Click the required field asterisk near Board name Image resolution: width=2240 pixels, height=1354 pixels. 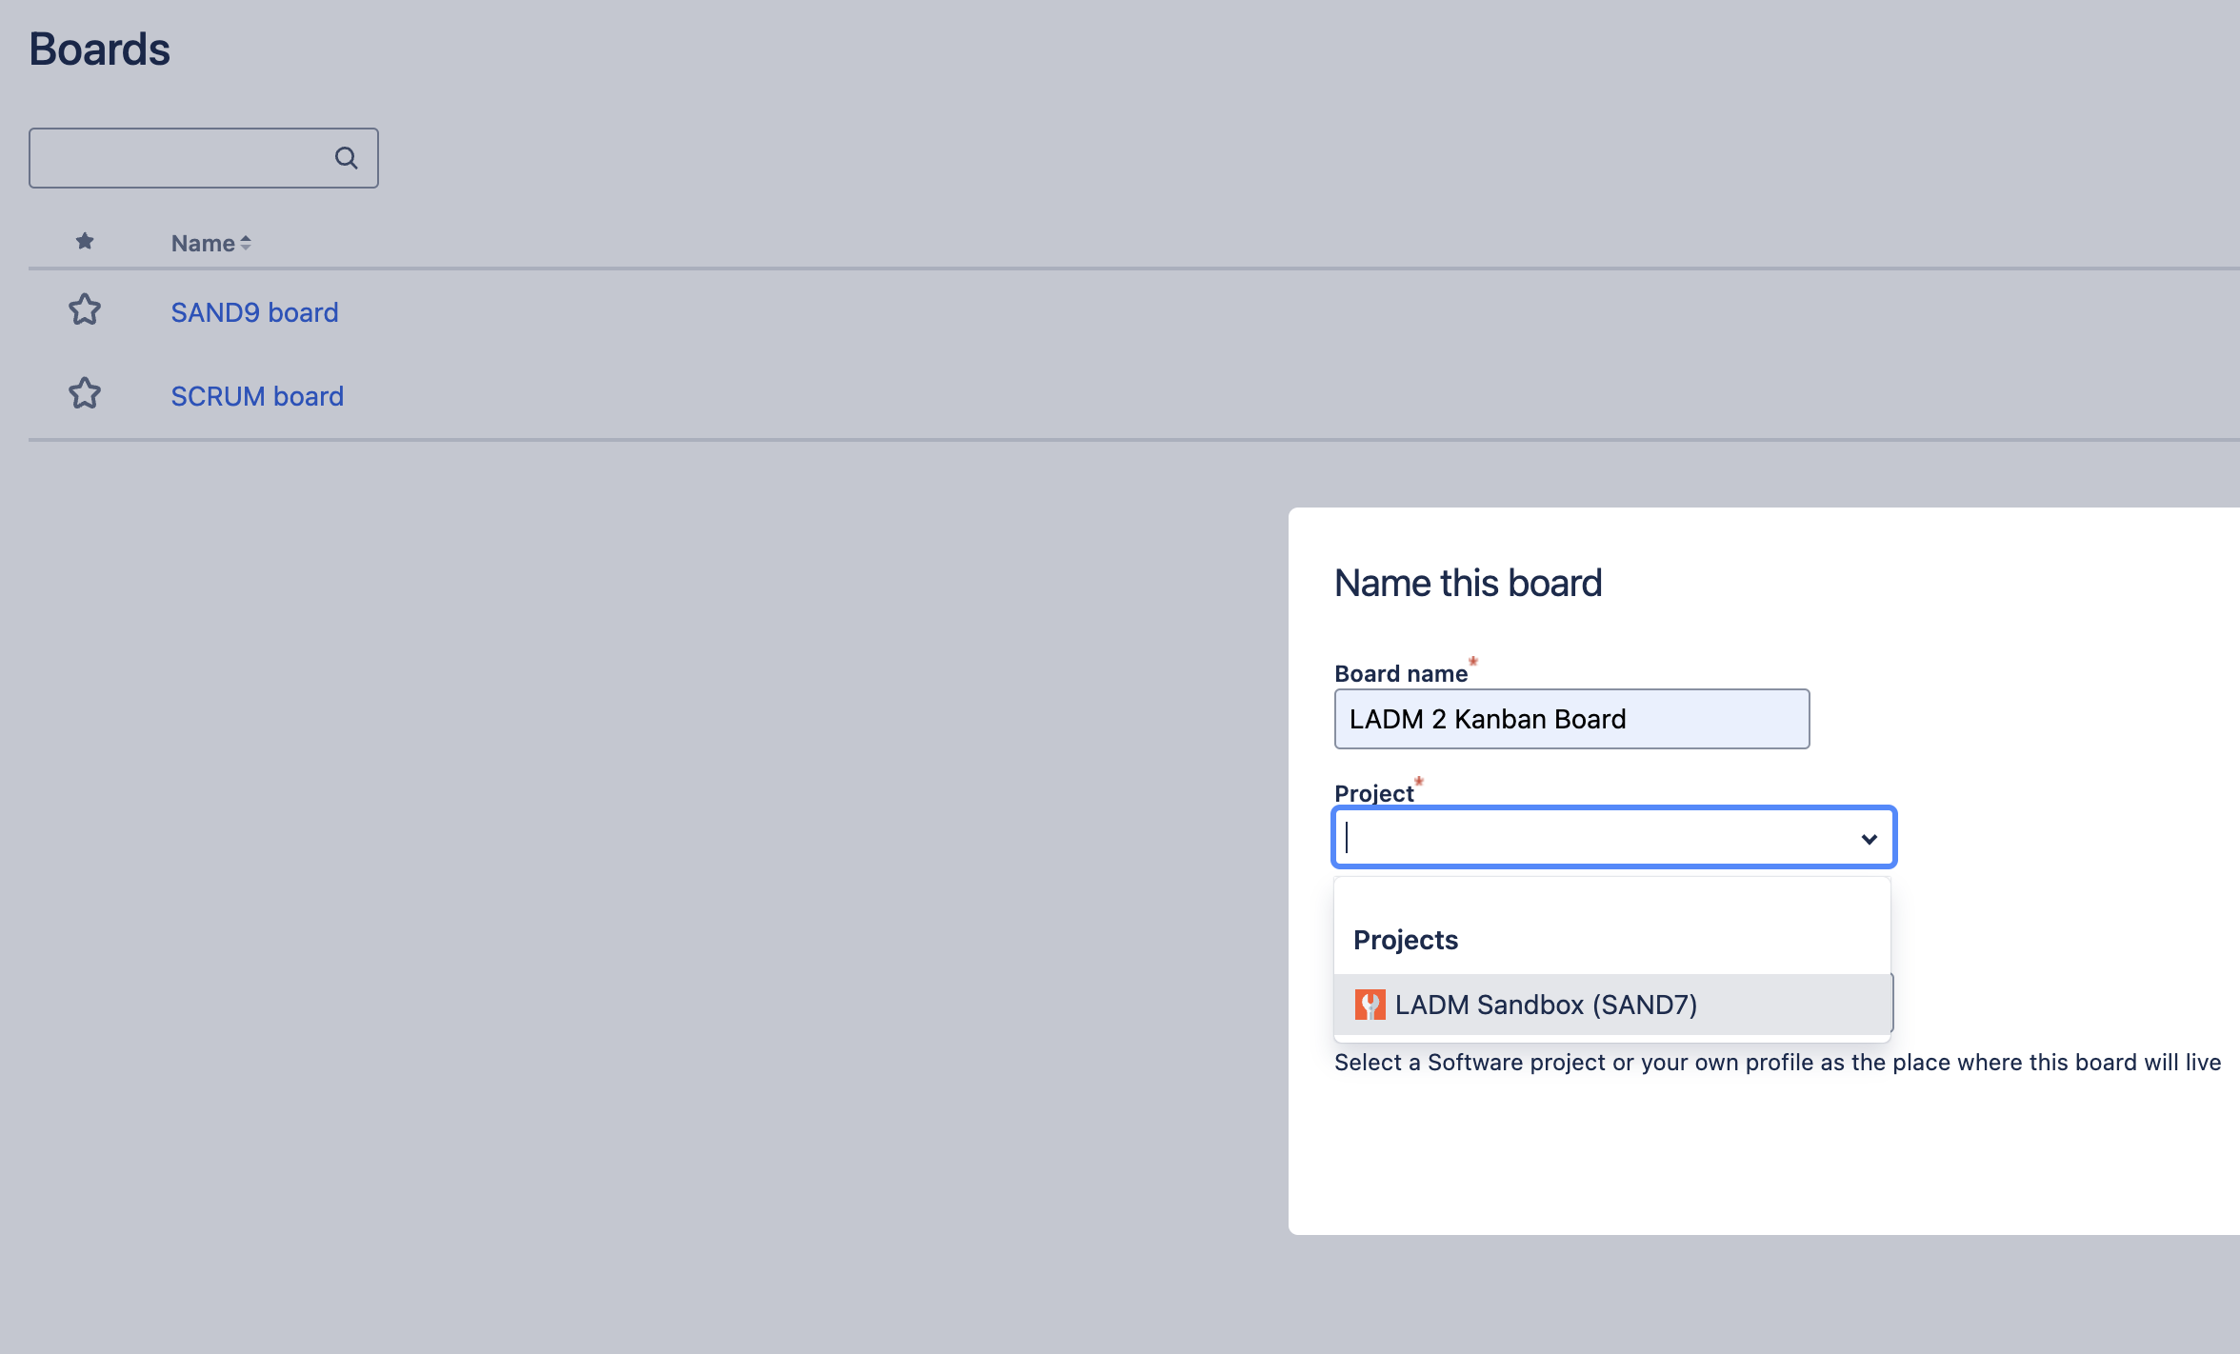[1473, 660]
